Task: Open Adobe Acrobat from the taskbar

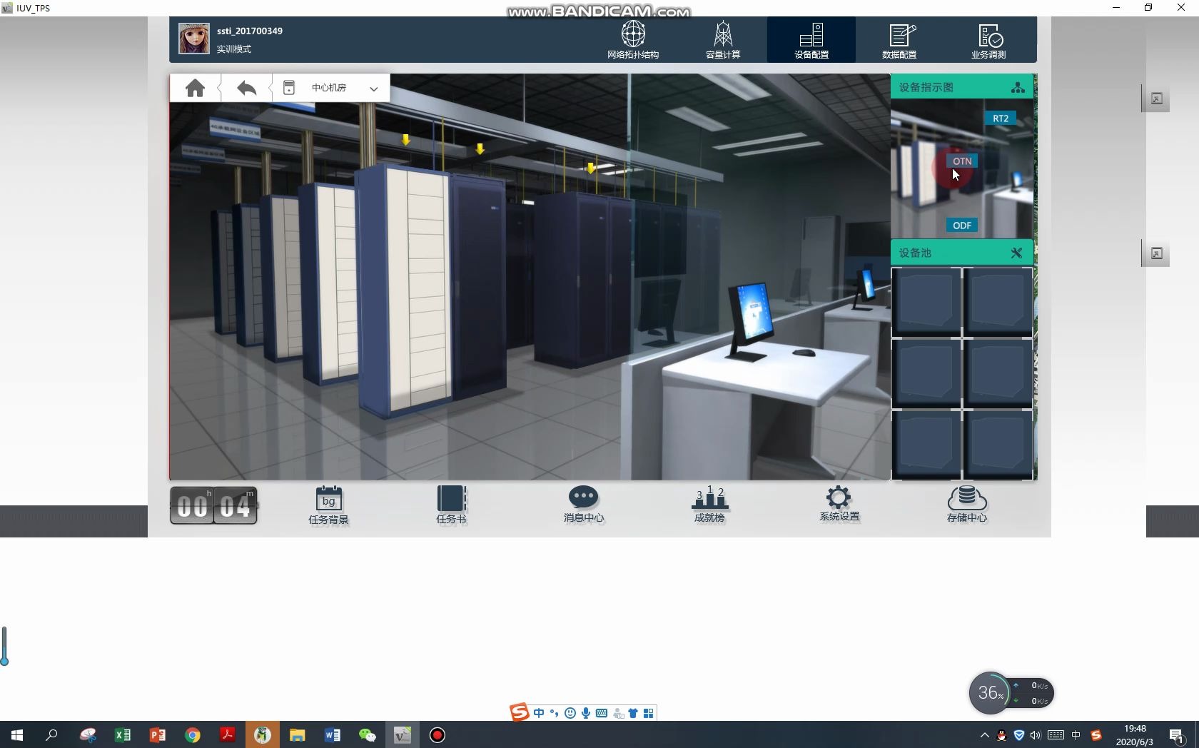Action: pos(228,734)
